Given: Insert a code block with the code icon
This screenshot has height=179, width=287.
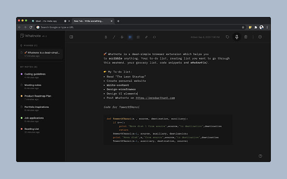Looking at the screenshot, I should [154, 37].
